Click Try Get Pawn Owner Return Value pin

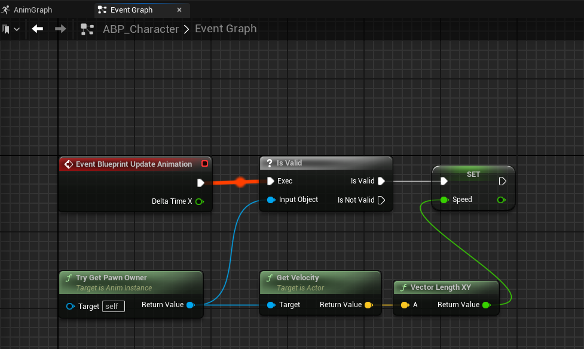tap(191, 305)
